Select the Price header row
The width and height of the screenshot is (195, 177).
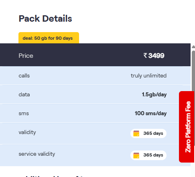[x=95, y=55]
